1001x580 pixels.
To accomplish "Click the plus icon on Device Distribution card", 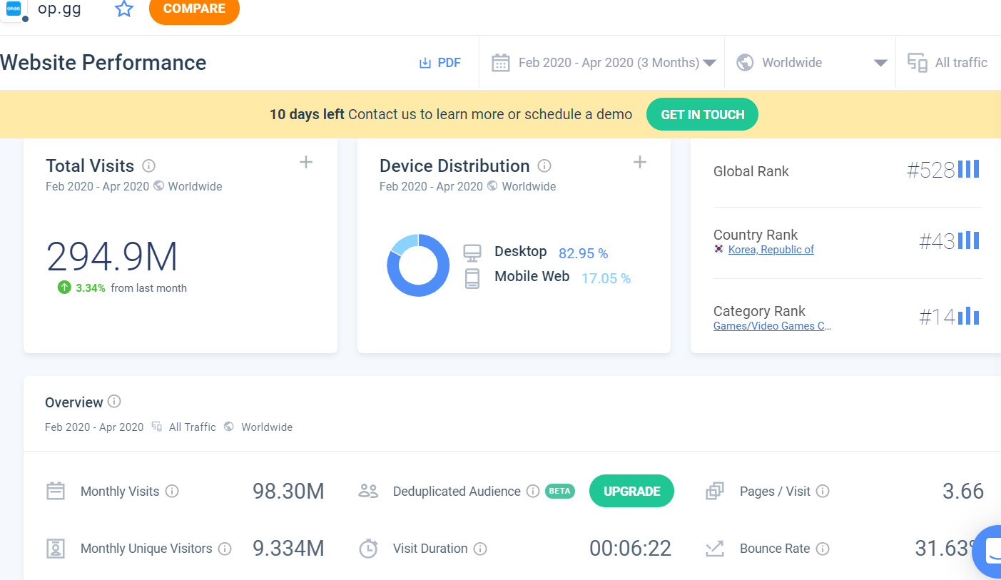I will [640, 163].
